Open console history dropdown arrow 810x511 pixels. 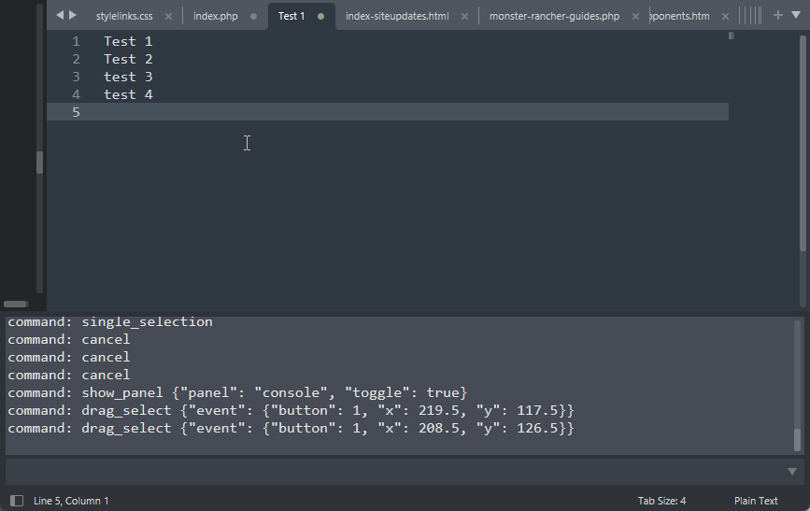(792, 472)
